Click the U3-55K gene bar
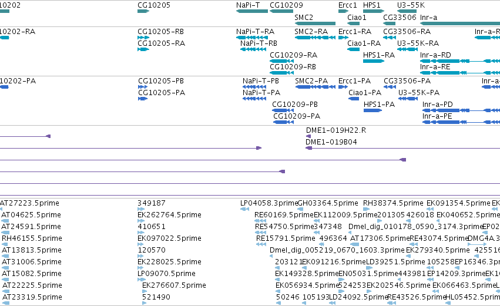This screenshot has height=306, width=500. [407, 11]
